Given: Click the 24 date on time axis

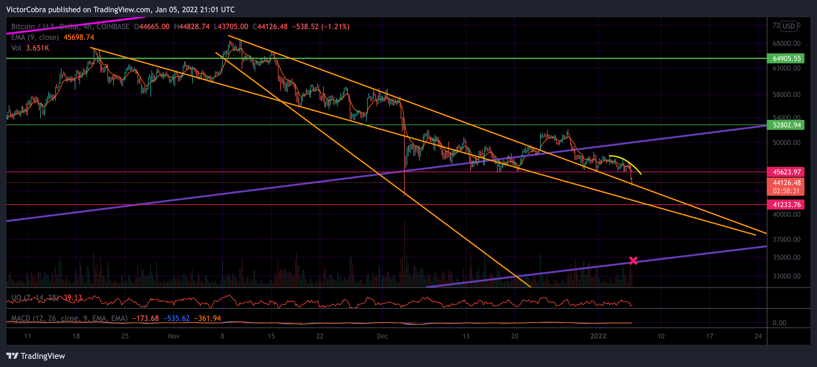Looking at the screenshot, I should point(758,336).
